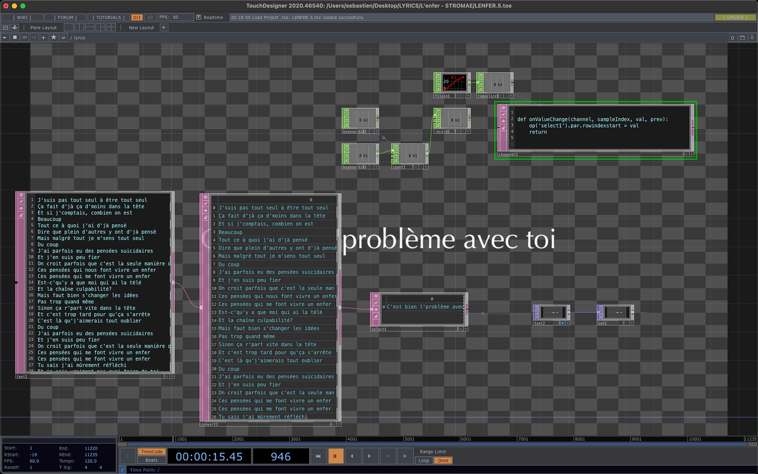This screenshot has width=758, height=474.
Task: Open the bookmark star in path bar
Action: click(54, 38)
